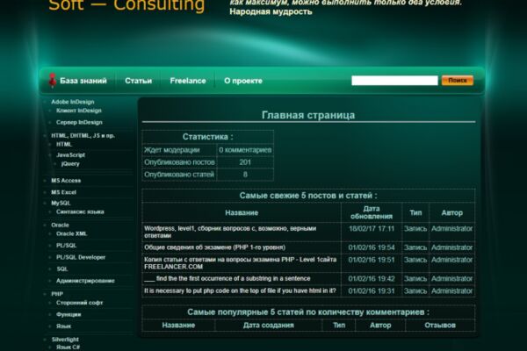
Task: Select HTML subcategory in sidebar
Action: [64, 145]
